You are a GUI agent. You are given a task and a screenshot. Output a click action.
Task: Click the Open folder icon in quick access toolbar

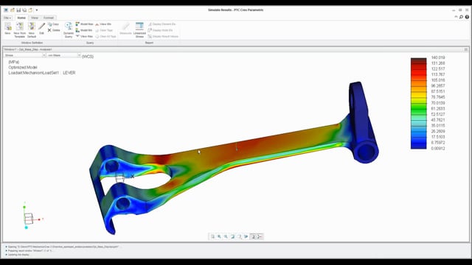click(13, 10)
